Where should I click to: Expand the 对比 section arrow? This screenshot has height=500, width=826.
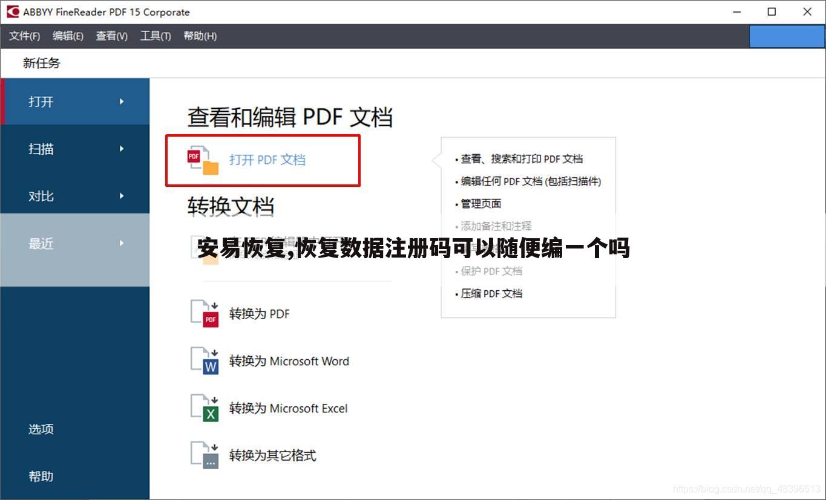coord(122,196)
